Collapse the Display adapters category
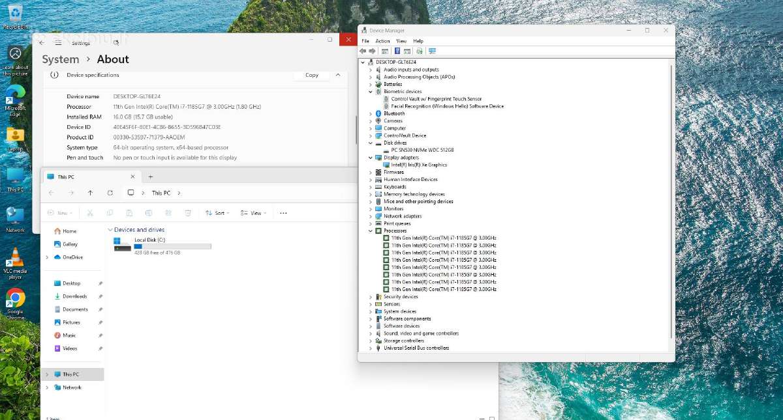Screen dimensions: 783x420 click(x=371, y=158)
